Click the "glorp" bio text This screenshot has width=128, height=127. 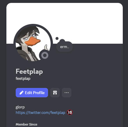[20, 107]
